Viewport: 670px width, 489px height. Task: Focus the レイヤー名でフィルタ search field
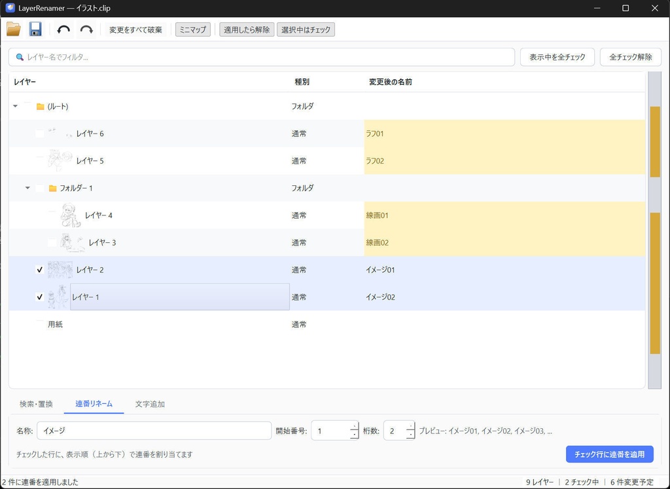point(262,57)
